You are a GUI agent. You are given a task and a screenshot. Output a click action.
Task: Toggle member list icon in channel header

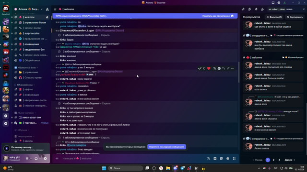262,9
